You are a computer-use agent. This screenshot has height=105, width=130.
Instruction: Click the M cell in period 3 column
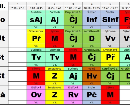[x=73, y=57]
